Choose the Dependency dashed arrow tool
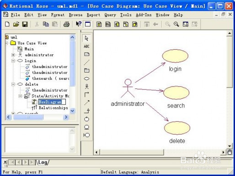The height and width of the screenshot is (176, 235). click(86, 103)
